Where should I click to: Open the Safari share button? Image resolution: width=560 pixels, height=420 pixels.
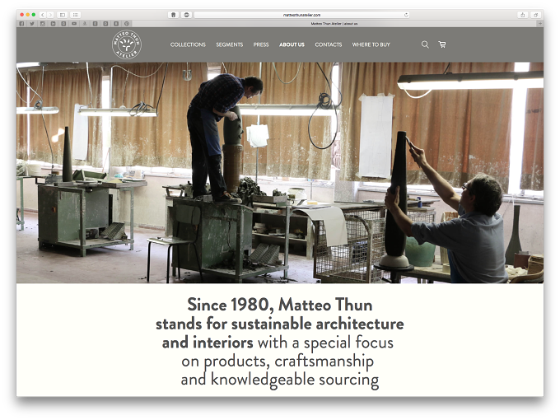click(523, 15)
